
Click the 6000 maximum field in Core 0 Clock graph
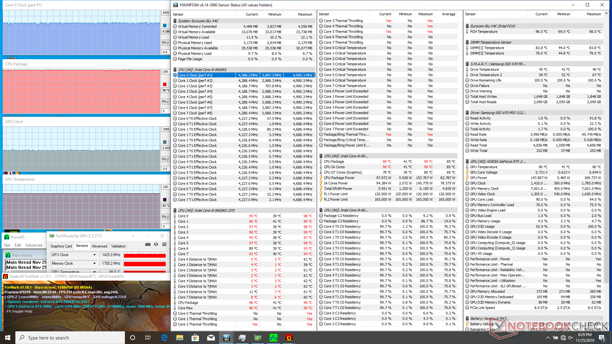click(166, 13)
